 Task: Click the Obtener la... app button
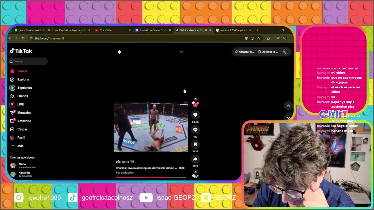268,52
